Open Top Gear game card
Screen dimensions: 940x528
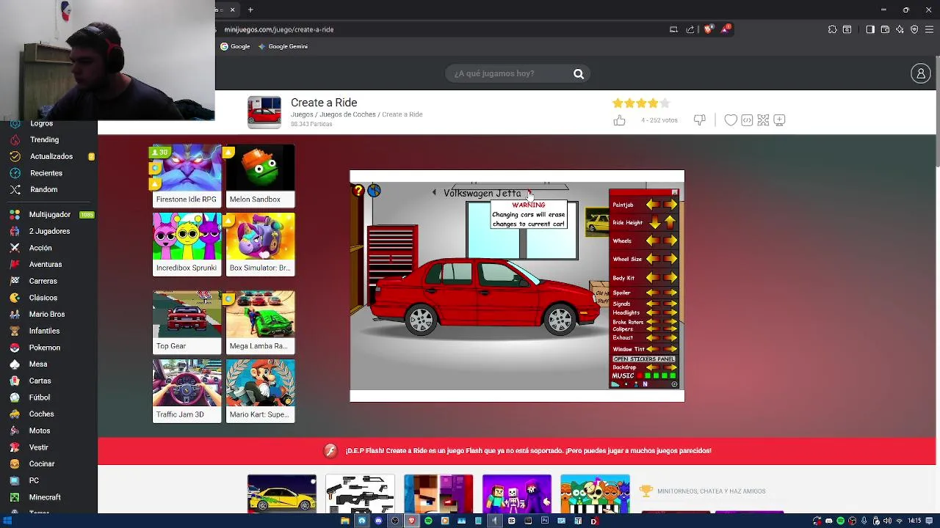(187, 323)
